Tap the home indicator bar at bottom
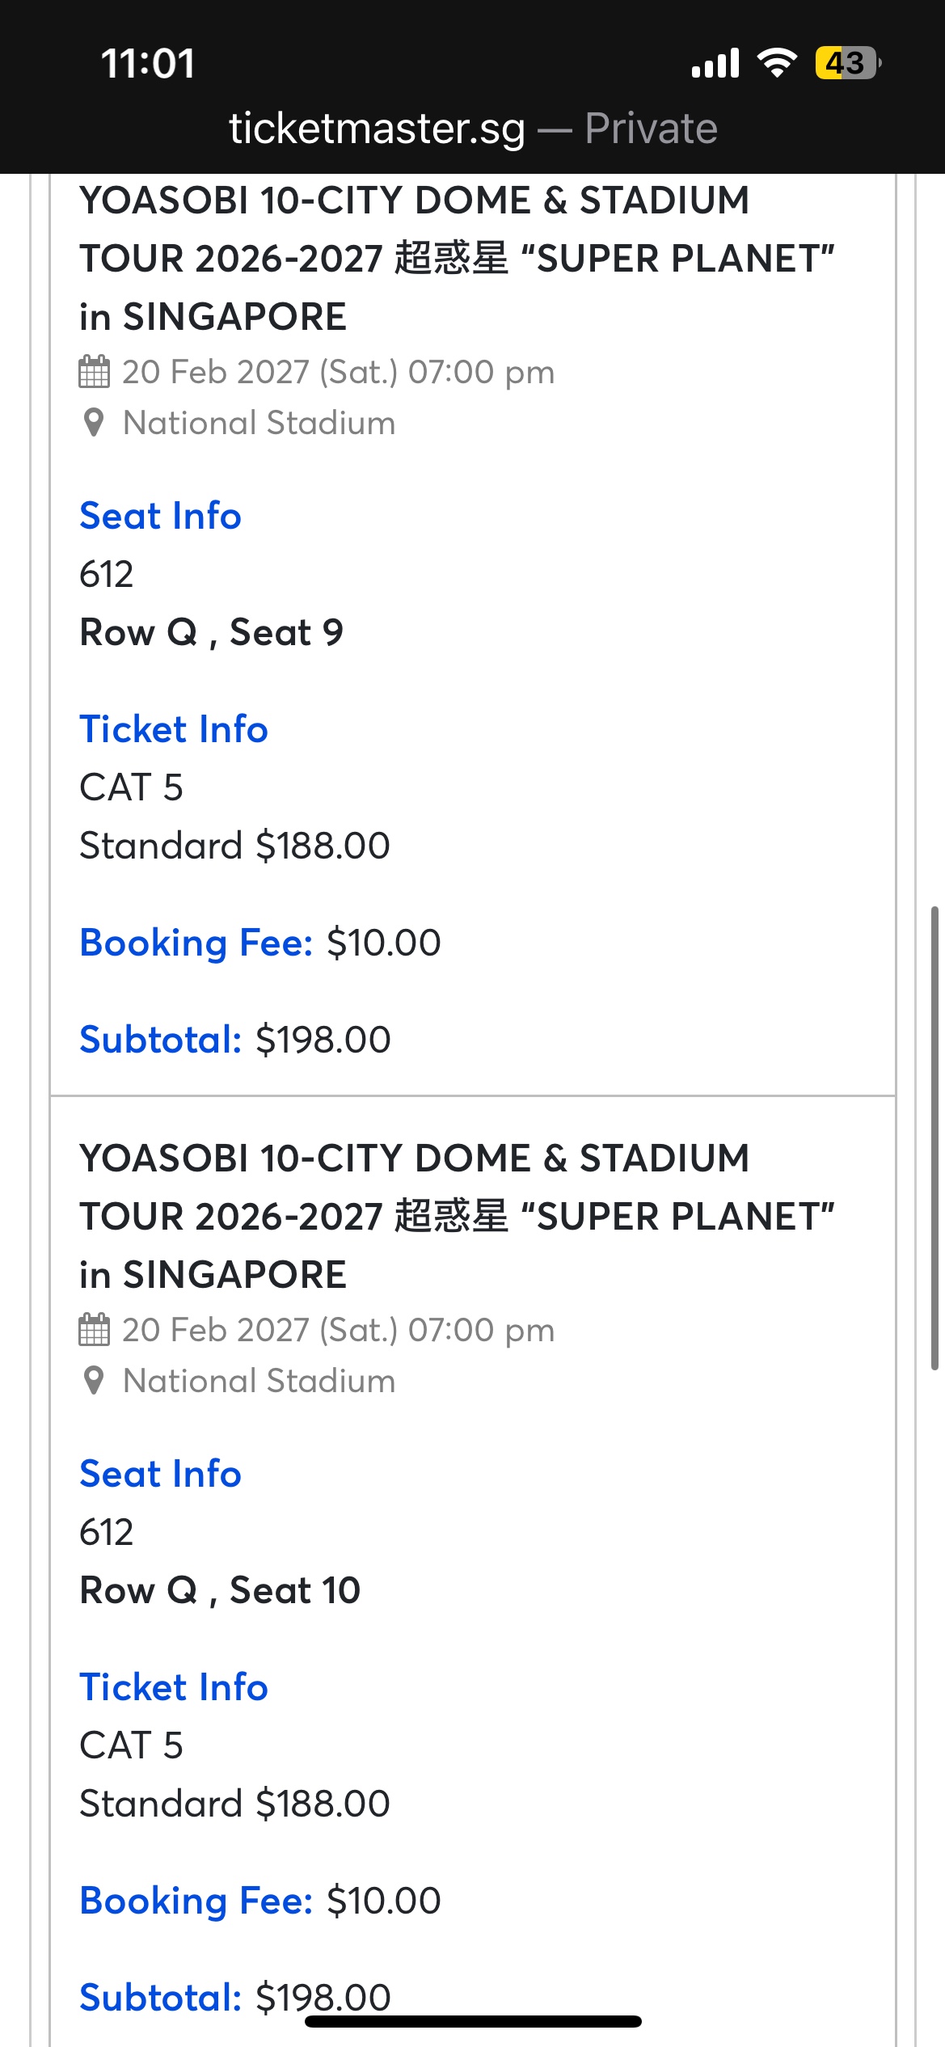945x2047 pixels. tap(473, 2021)
